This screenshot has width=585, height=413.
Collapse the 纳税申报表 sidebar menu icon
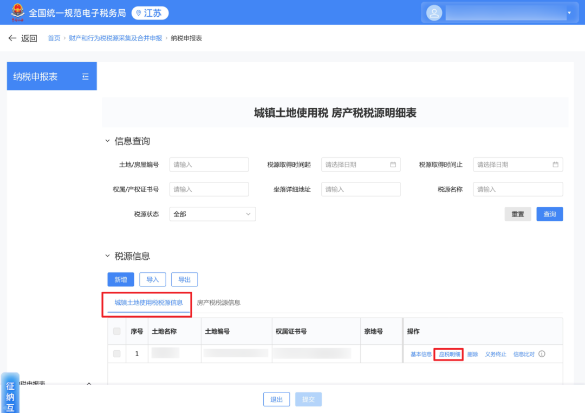[x=86, y=76]
